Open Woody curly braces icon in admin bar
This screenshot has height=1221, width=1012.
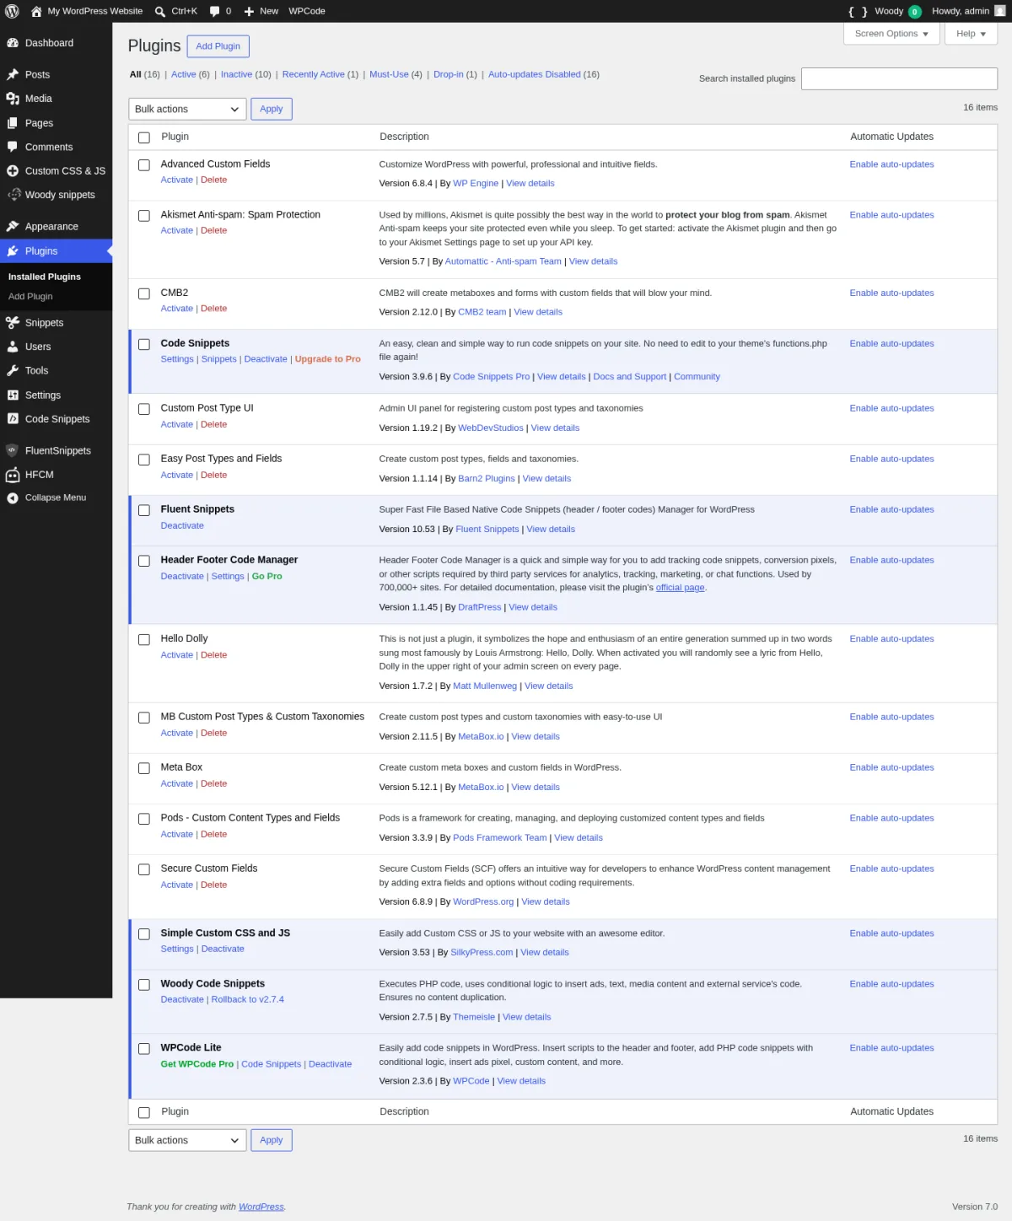click(858, 11)
